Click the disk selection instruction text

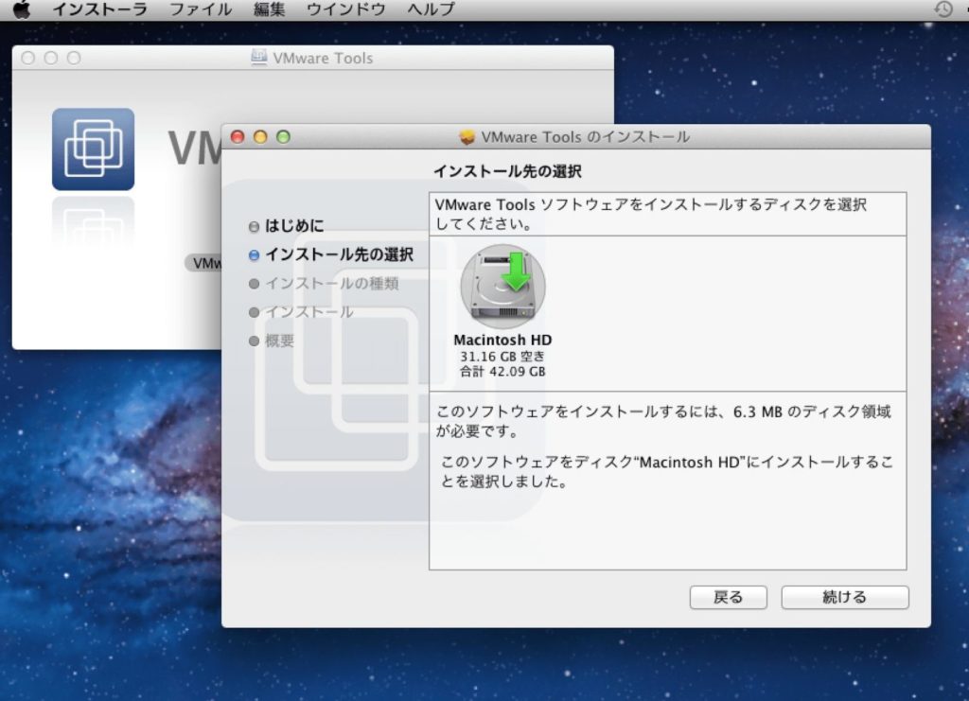(x=651, y=214)
